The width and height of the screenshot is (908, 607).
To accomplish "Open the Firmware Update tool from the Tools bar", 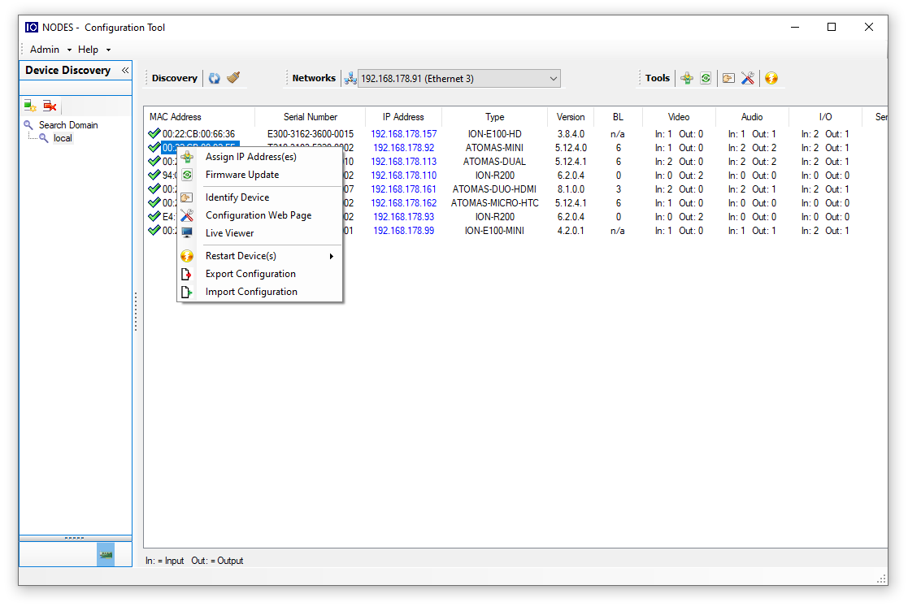I will tap(706, 78).
